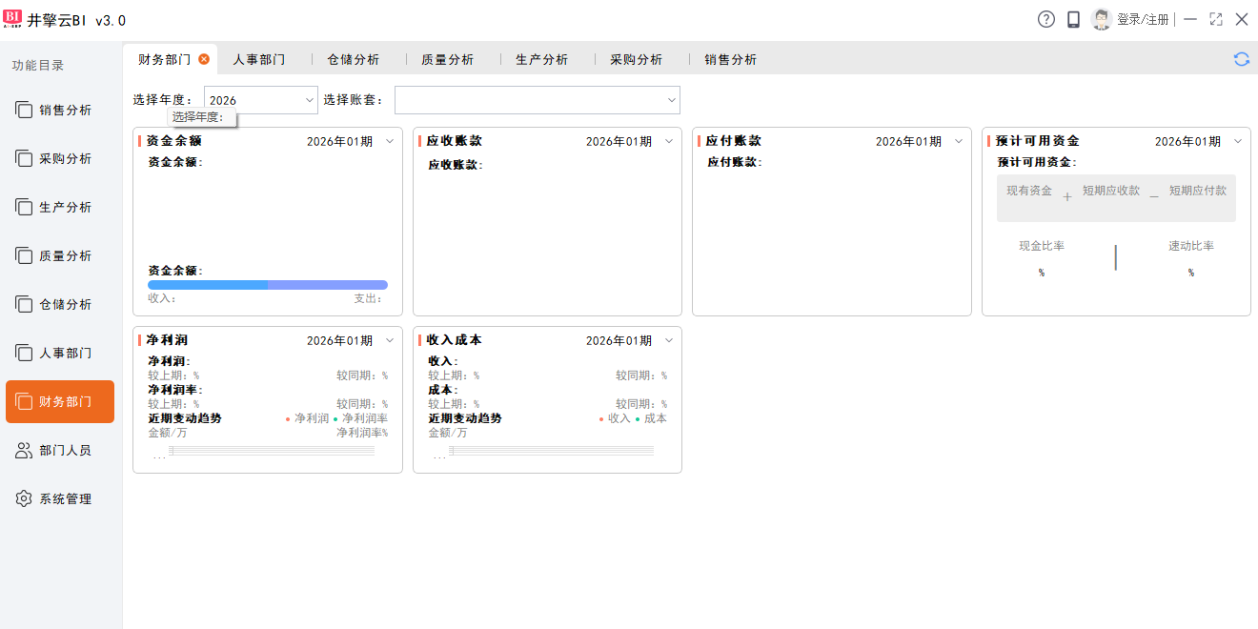Open the mobile device icon
The width and height of the screenshot is (1258, 629).
[1073, 19]
